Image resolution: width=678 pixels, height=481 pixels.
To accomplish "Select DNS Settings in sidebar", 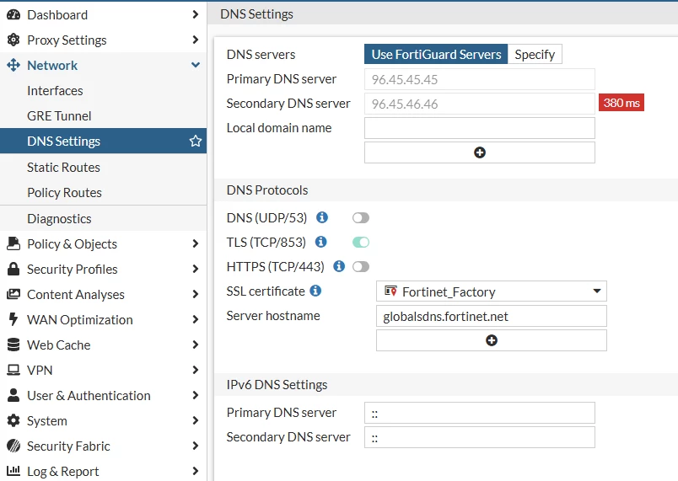I will click(x=104, y=141).
